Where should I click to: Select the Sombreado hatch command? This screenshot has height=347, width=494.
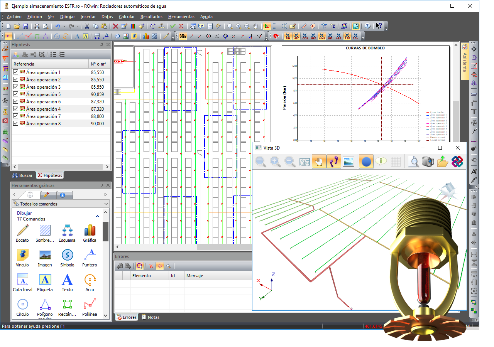point(45,233)
